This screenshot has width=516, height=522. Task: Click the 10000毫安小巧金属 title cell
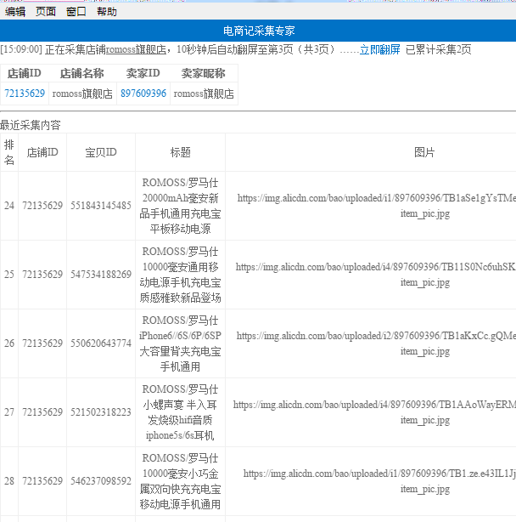tap(181, 481)
